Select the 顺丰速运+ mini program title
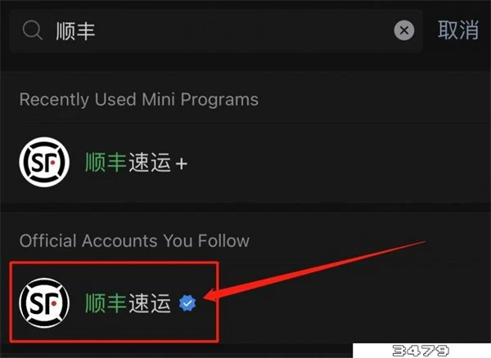Screen dimensions: 491x358 pos(137,163)
